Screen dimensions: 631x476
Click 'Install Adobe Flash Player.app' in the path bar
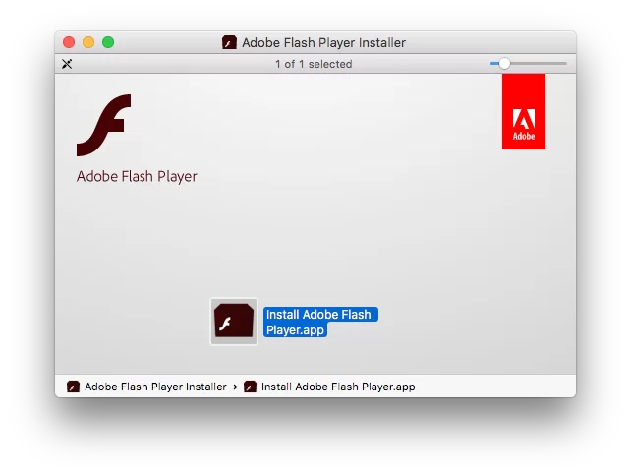click(x=338, y=387)
